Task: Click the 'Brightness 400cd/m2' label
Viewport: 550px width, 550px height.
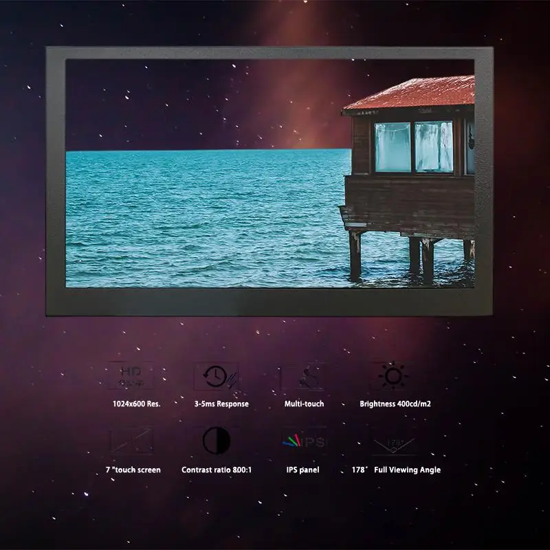Action: point(395,404)
